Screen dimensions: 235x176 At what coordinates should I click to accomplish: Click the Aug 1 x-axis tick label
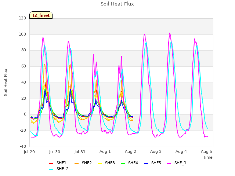pyautogui.click(x=105, y=152)
